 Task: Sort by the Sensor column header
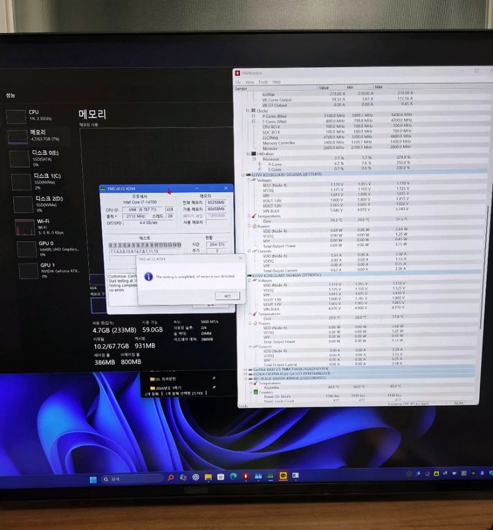click(x=275, y=88)
